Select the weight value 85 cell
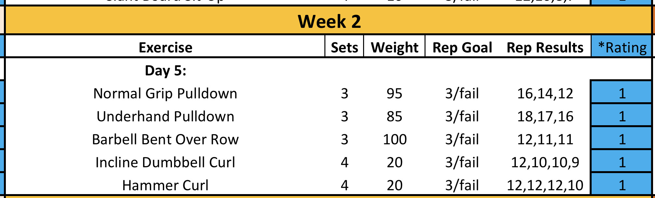 tap(394, 116)
